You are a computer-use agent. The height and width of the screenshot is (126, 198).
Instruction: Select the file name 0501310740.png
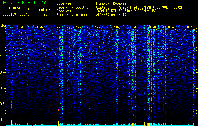[16, 8]
